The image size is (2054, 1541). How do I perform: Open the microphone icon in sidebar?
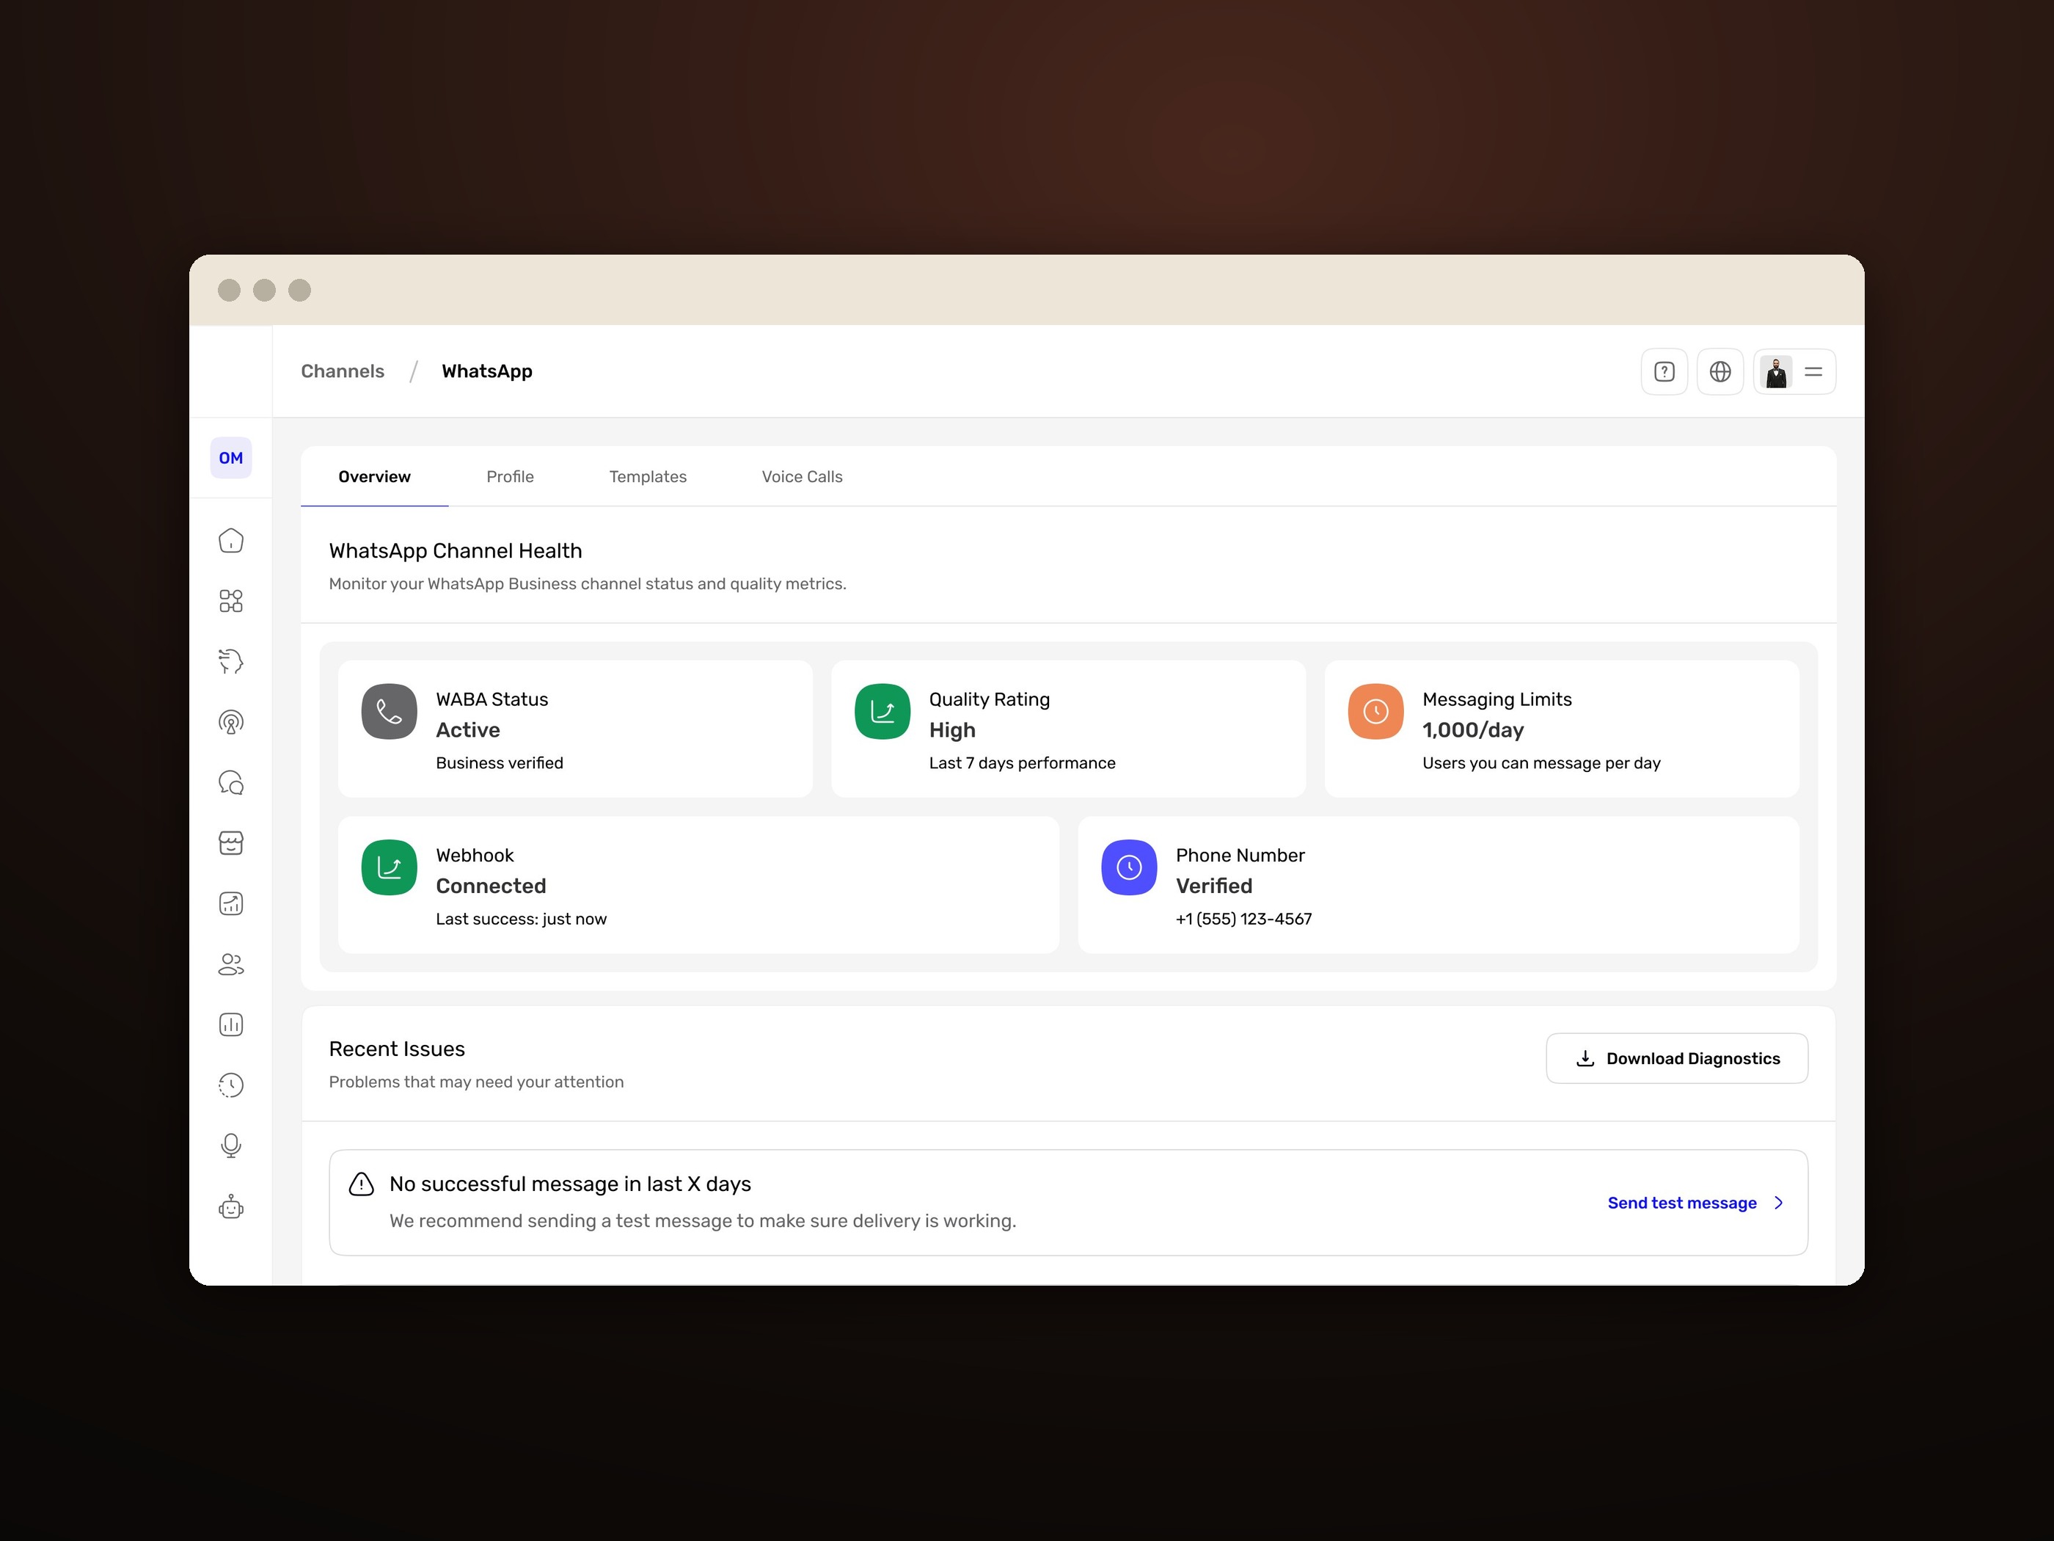[x=230, y=1145]
